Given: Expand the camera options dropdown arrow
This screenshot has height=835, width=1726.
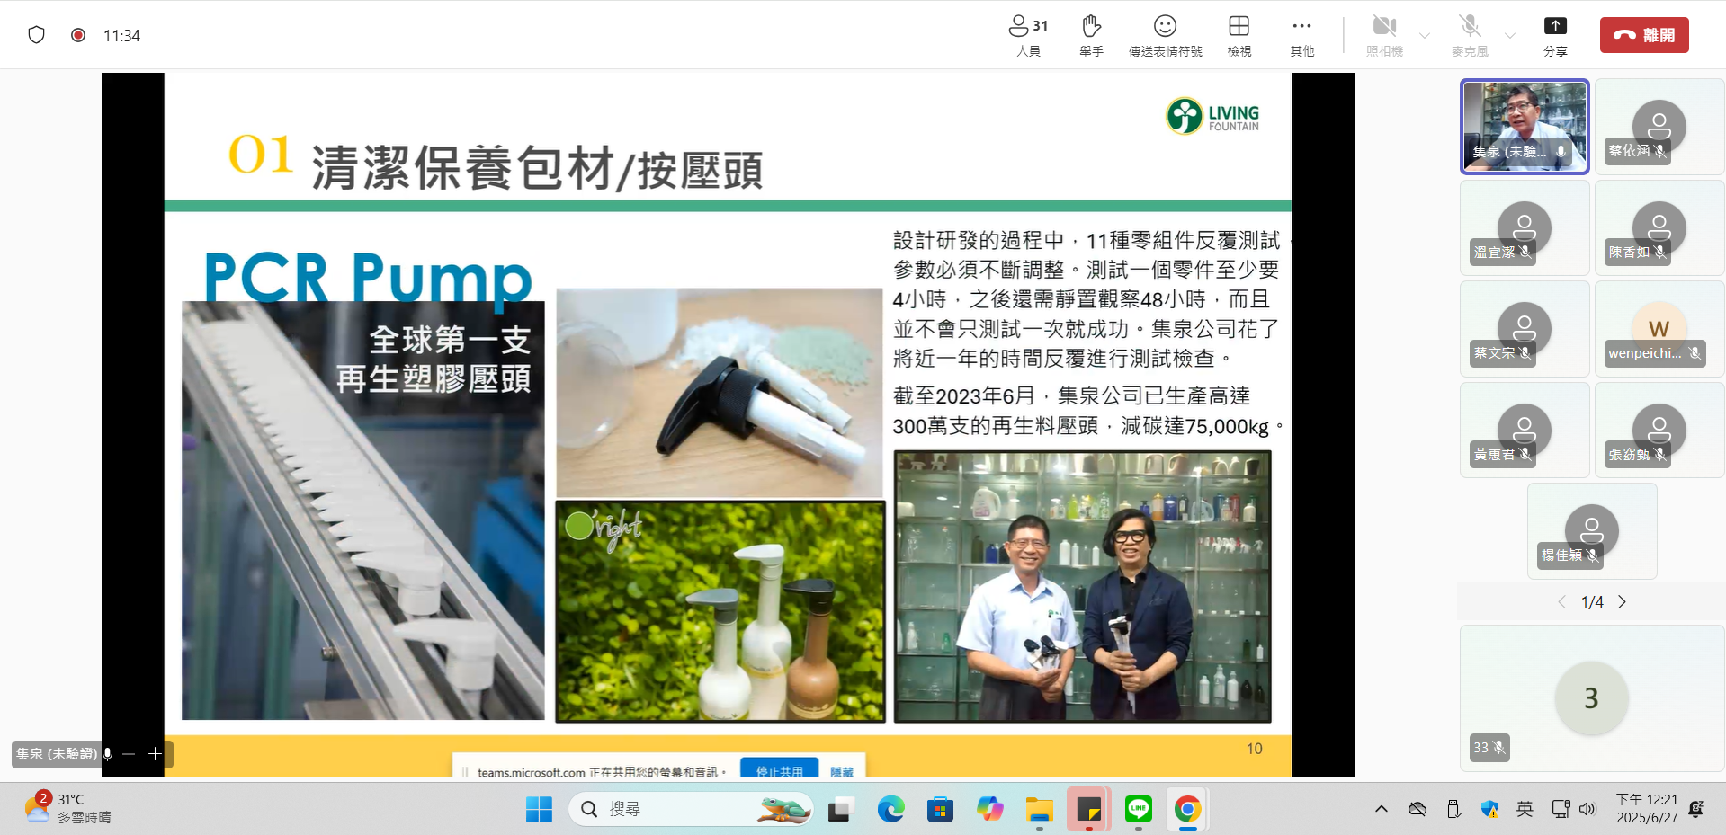Looking at the screenshot, I should (1425, 36).
